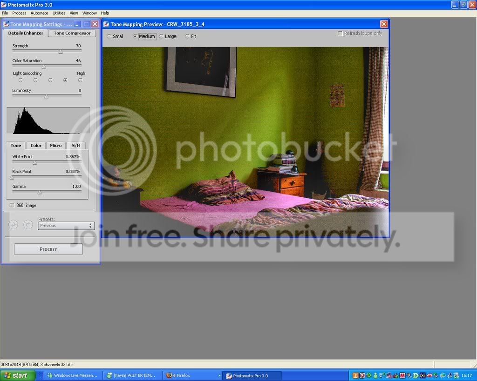Choose the Fit preview size option
The height and width of the screenshot is (381, 477).
click(187, 36)
